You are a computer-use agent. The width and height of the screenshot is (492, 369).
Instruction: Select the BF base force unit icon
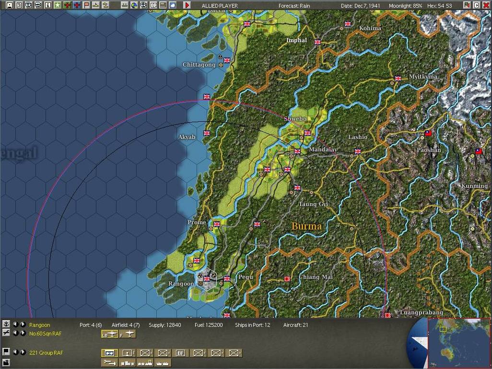(x=181, y=353)
